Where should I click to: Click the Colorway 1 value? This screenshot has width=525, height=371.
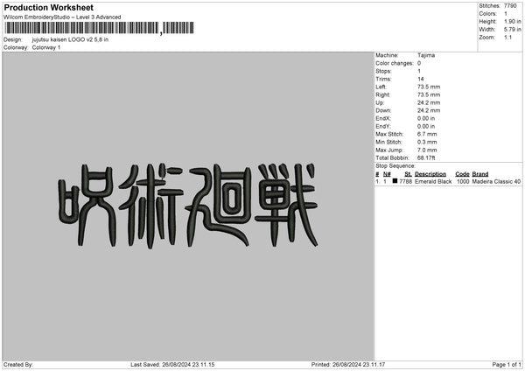click(x=46, y=47)
